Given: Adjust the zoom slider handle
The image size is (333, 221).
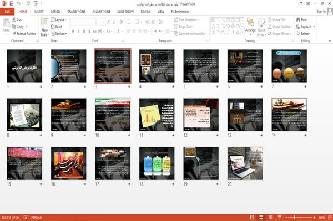Looking at the screenshot, I should (x=295, y=217).
